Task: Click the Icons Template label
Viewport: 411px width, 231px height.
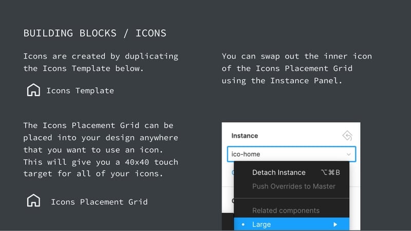Action: coord(80,90)
